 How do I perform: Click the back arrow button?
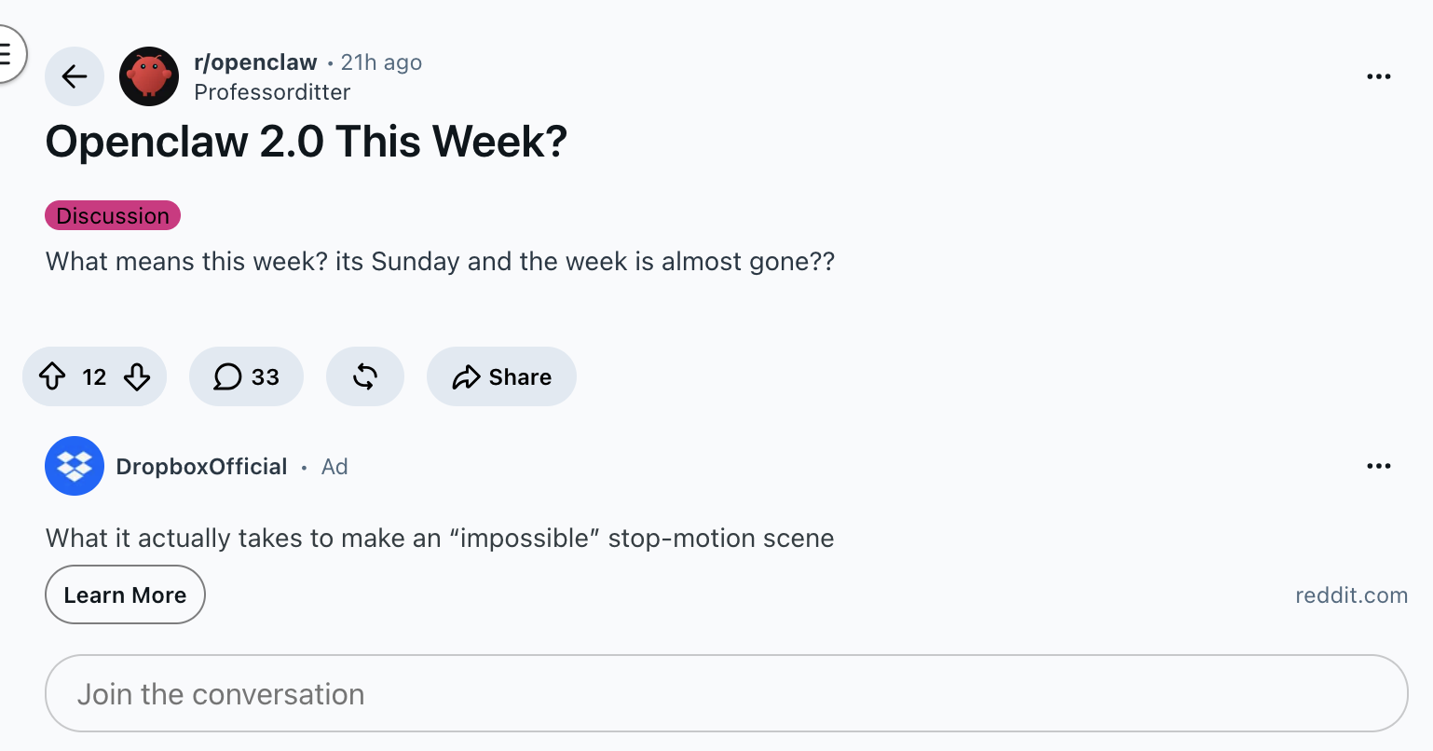click(75, 76)
